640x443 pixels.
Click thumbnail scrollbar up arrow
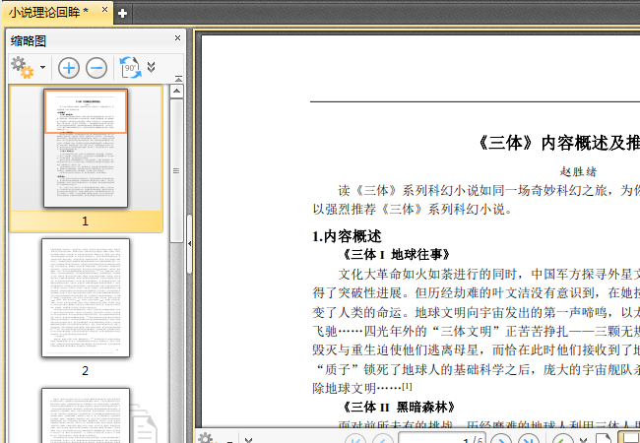176,91
